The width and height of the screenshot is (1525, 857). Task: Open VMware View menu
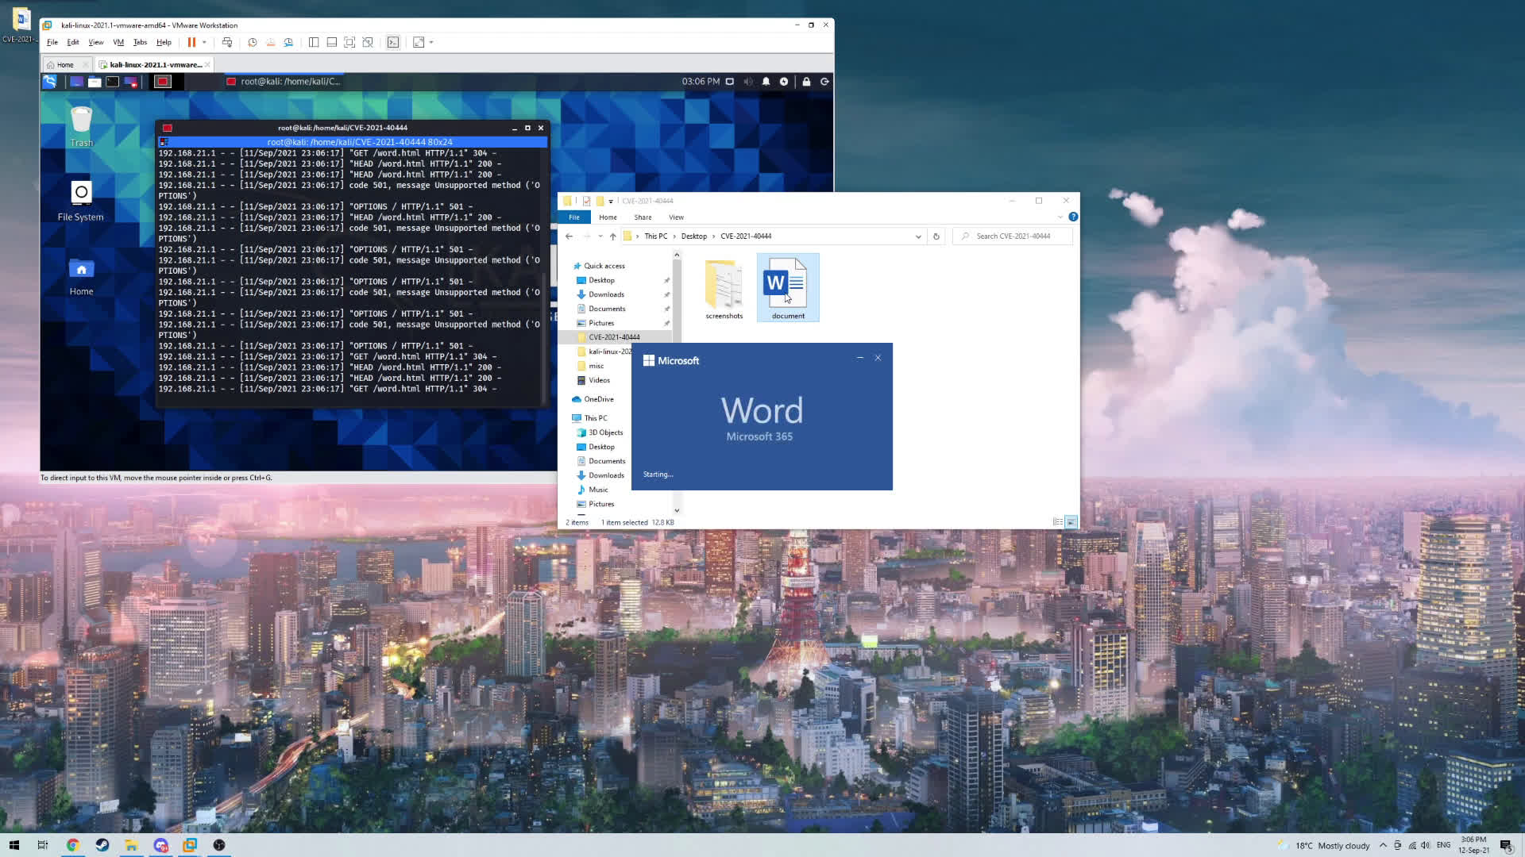(x=96, y=42)
